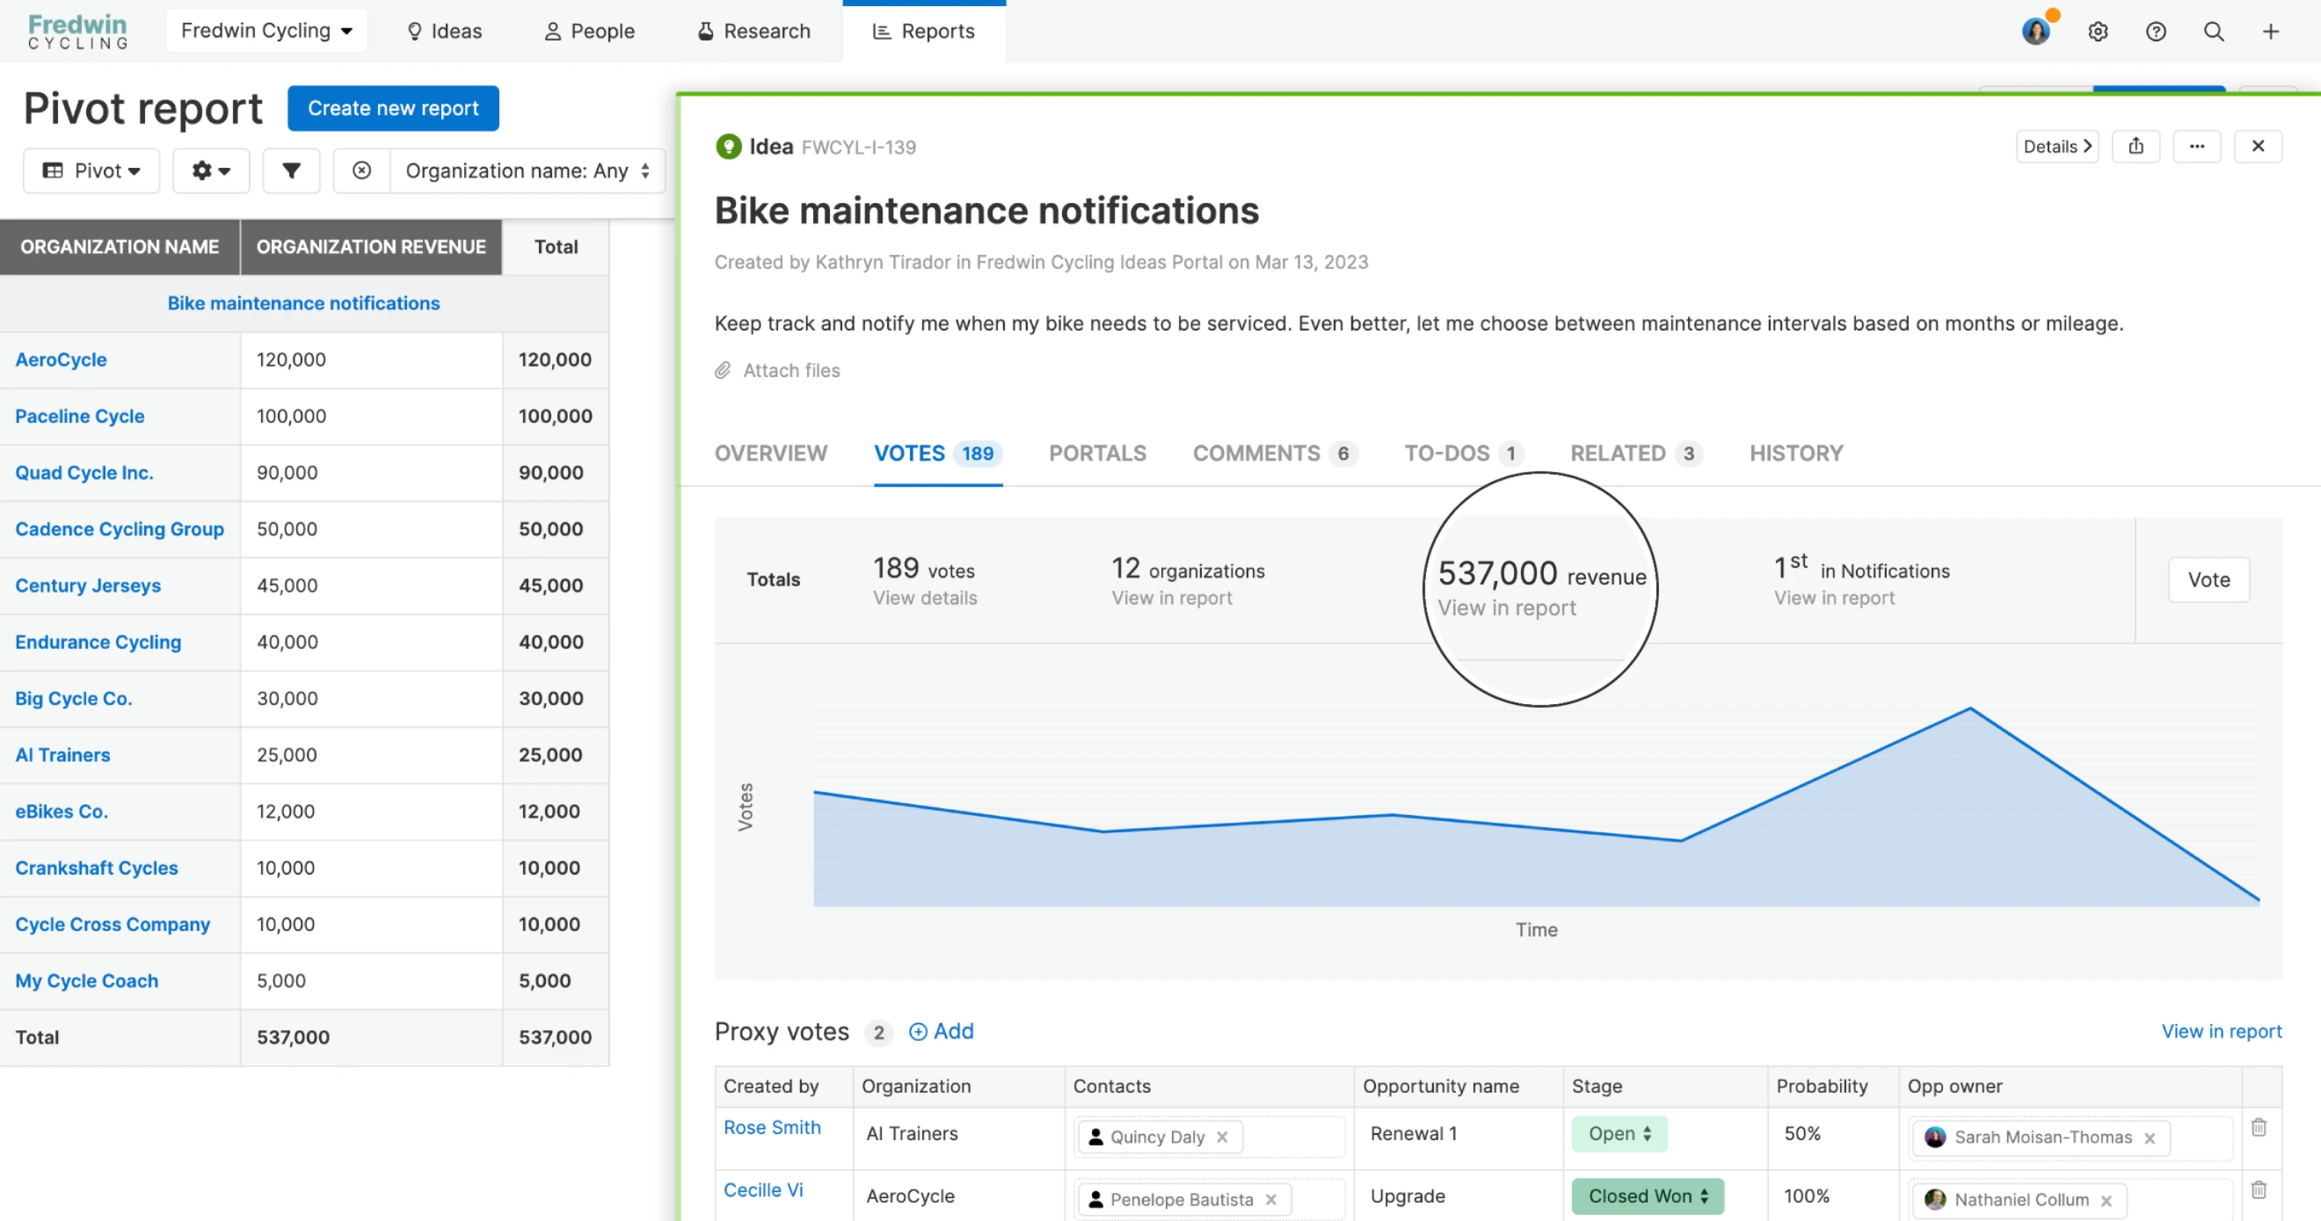The height and width of the screenshot is (1221, 2321).
Task: Open the Ideas navigation menu
Action: [x=444, y=31]
